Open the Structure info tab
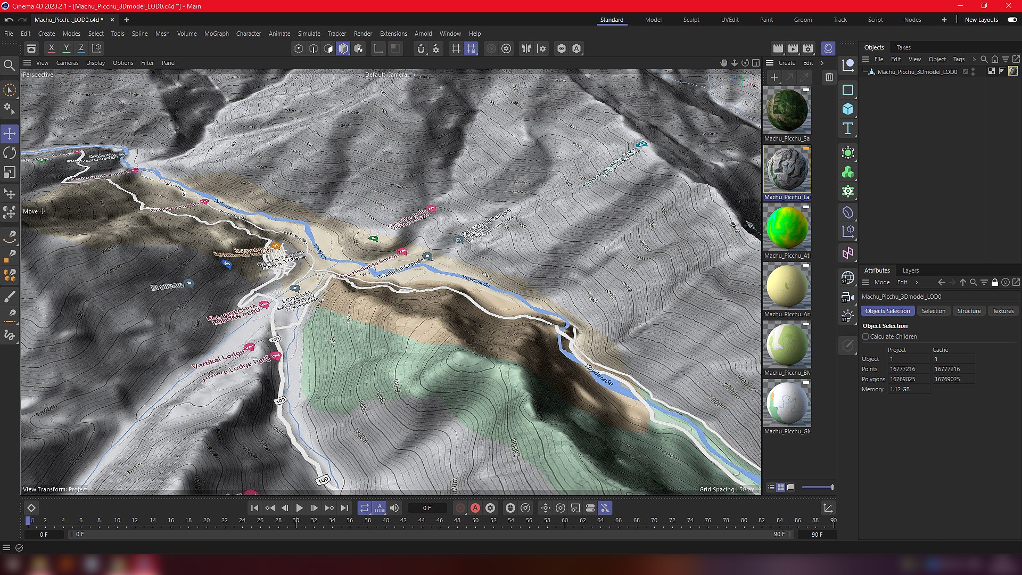This screenshot has height=575, width=1022. point(969,311)
